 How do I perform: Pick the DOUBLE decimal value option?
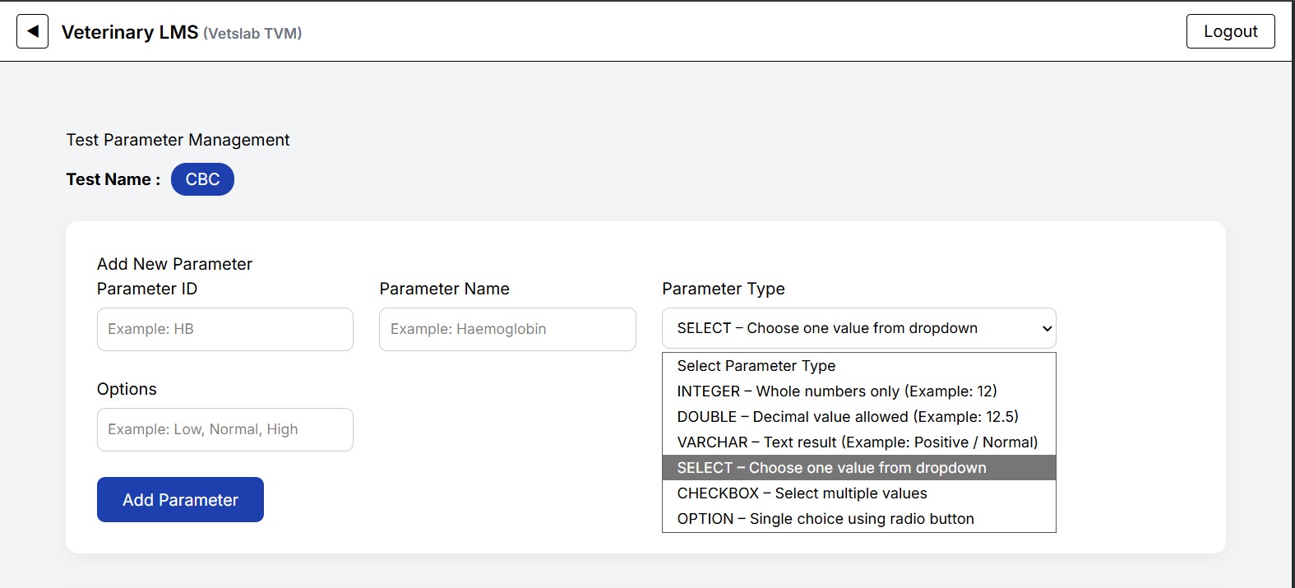(847, 417)
